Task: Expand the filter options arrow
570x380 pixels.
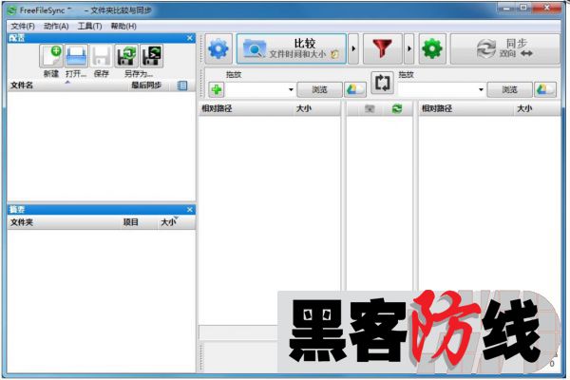Action: tap(408, 48)
